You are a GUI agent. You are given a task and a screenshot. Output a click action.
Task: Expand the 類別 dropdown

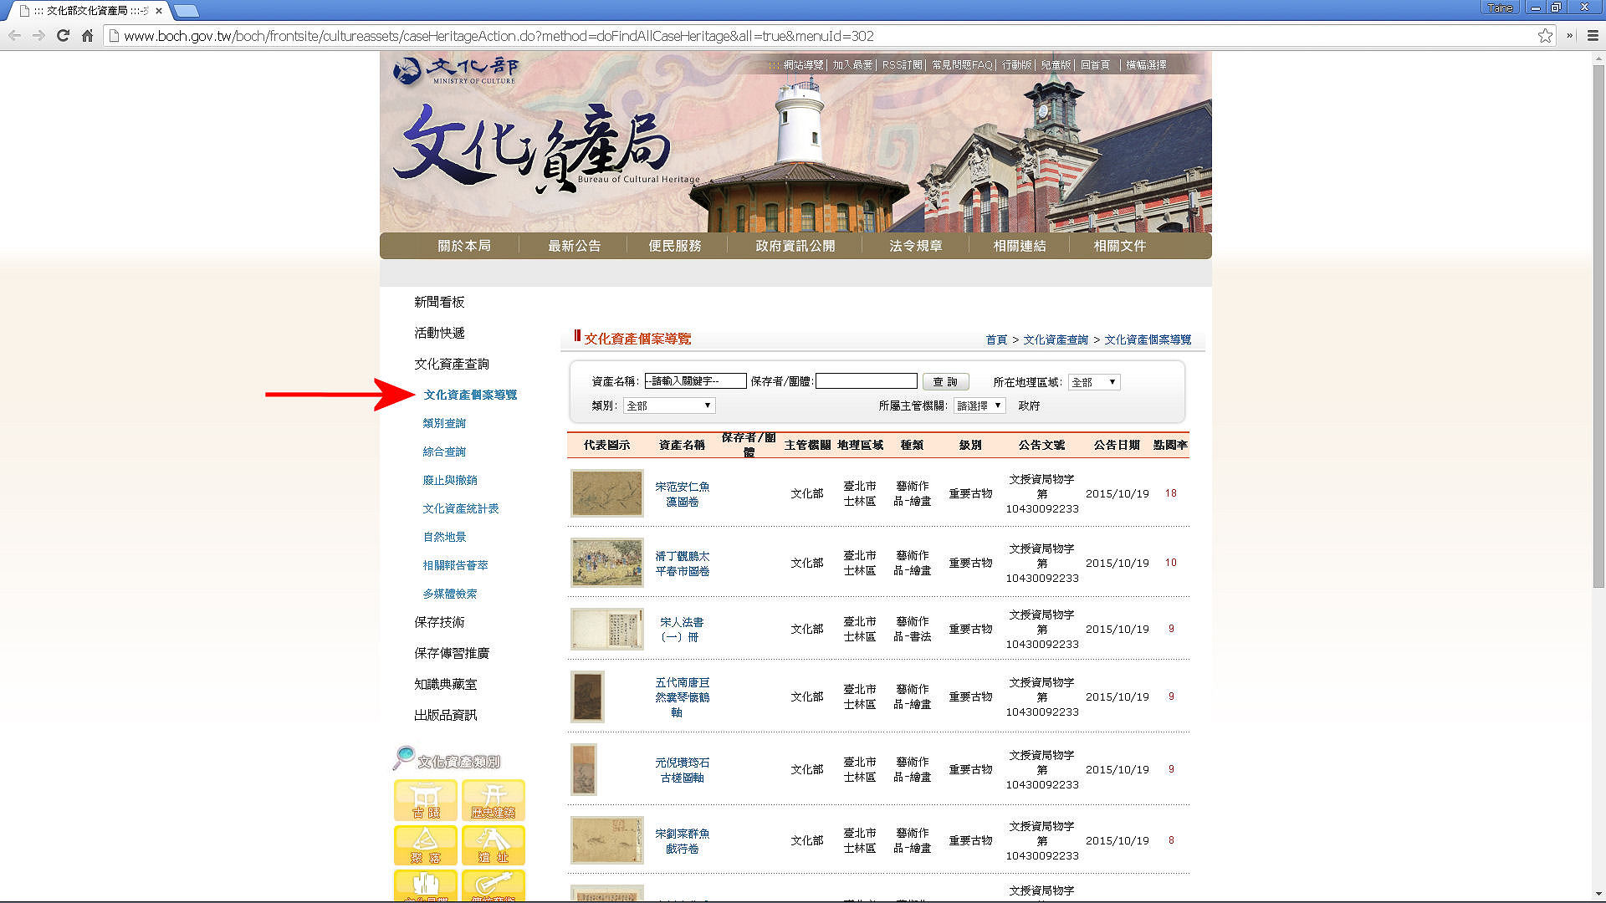point(669,406)
